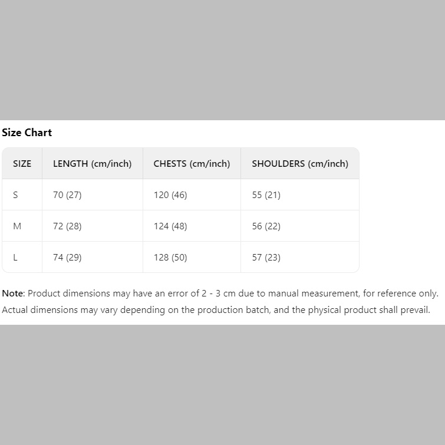Click the 128 (50) chest cell
The height and width of the screenshot is (445, 445).
pyautogui.click(x=170, y=258)
